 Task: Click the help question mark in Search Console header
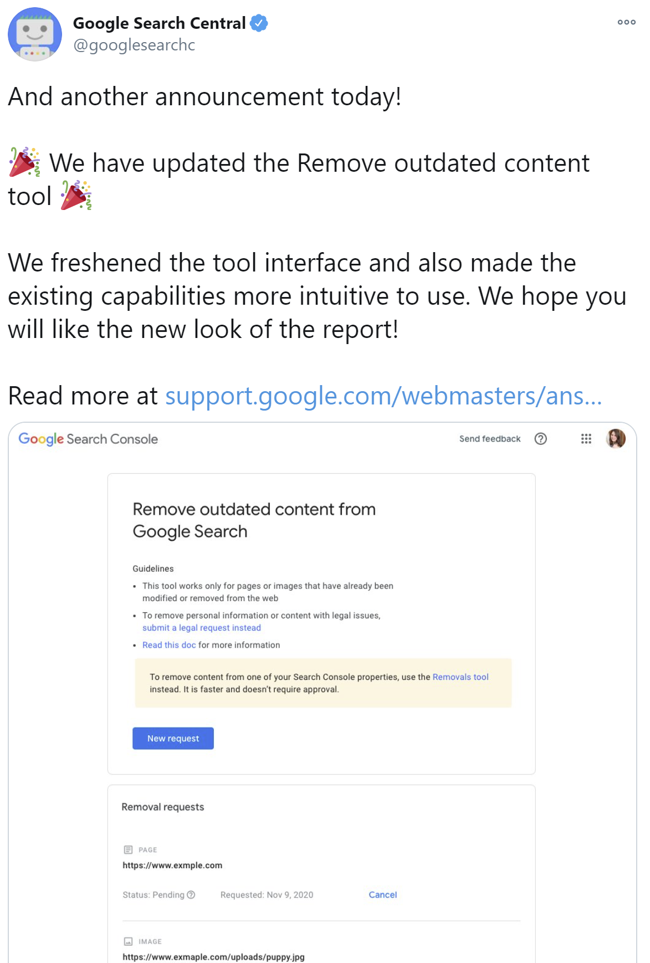tap(541, 438)
